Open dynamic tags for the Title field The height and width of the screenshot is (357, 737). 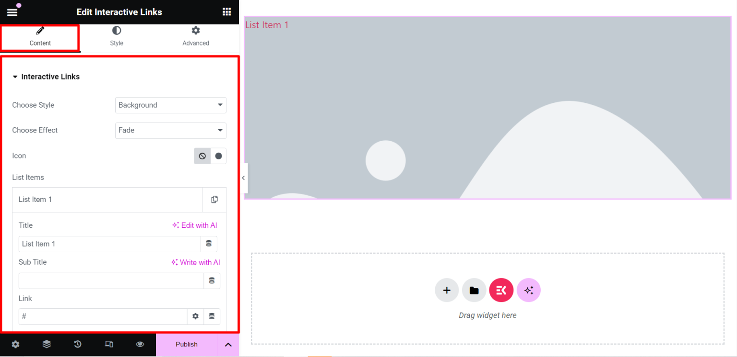point(209,244)
